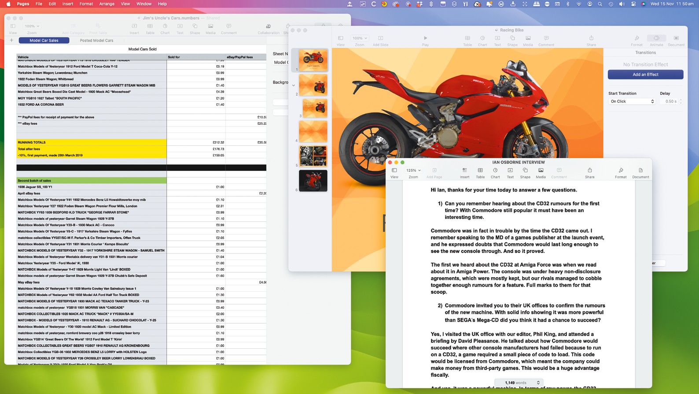The height and width of the screenshot is (394, 699).
Task: Click the 'Sold for' column header
Action: (x=196, y=57)
